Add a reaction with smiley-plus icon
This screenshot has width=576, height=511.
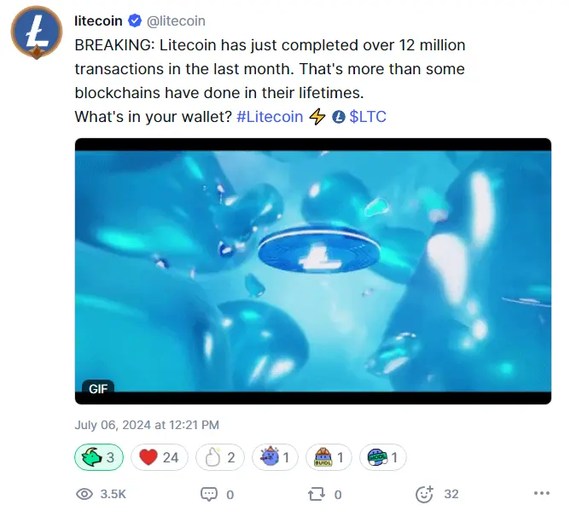[x=425, y=494]
